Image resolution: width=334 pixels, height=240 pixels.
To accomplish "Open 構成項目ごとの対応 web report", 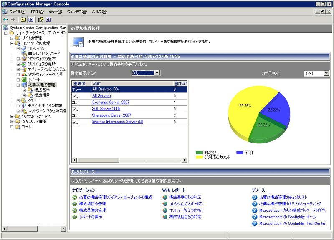I will pos(185,217).
